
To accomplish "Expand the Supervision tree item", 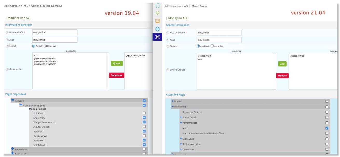I will click(x=12, y=149).
